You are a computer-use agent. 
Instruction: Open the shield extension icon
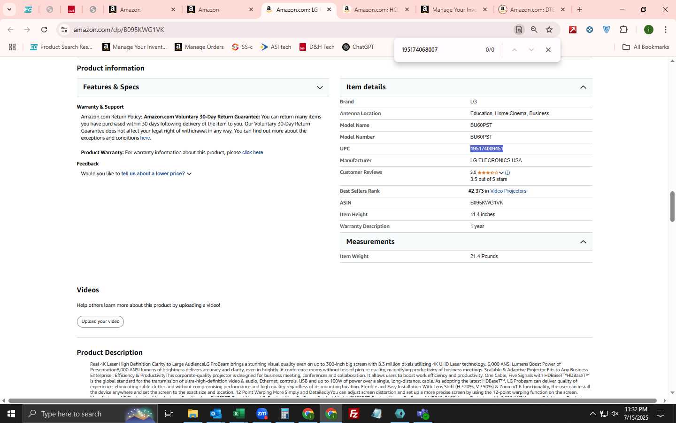pos(607,30)
